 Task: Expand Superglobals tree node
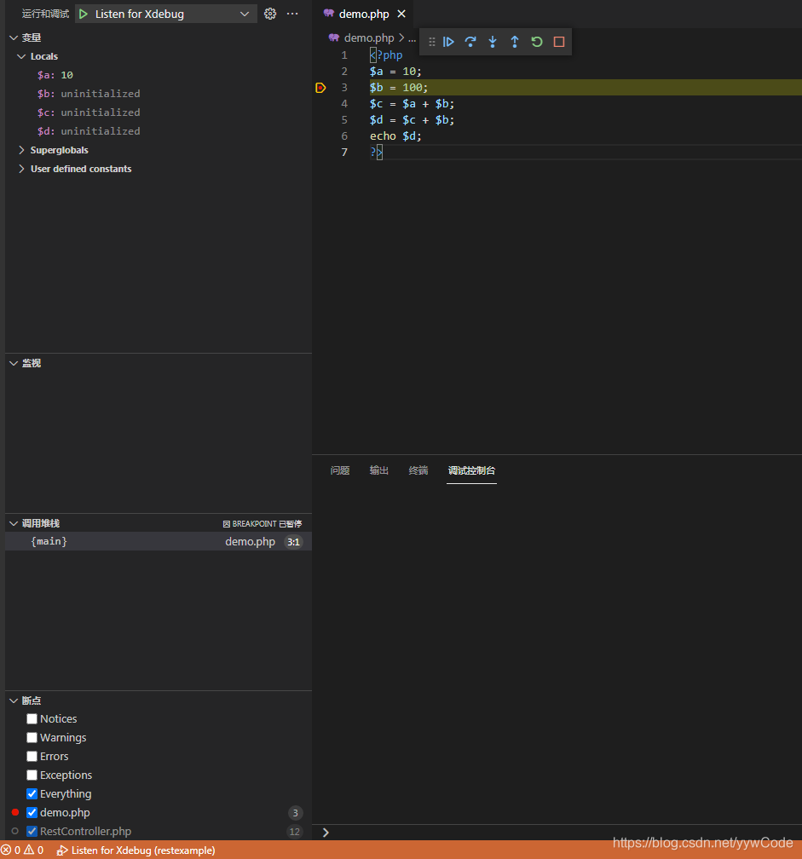tap(21, 150)
